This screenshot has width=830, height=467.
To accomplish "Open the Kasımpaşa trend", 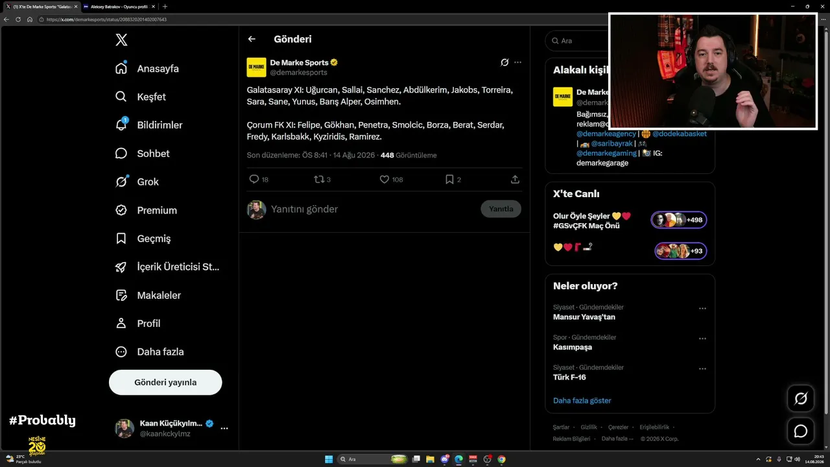I will [573, 347].
